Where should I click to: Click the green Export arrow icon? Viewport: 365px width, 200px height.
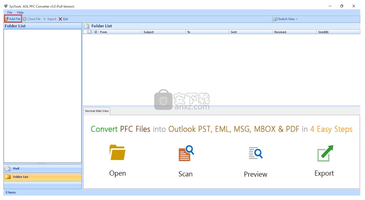coord(325,153)
